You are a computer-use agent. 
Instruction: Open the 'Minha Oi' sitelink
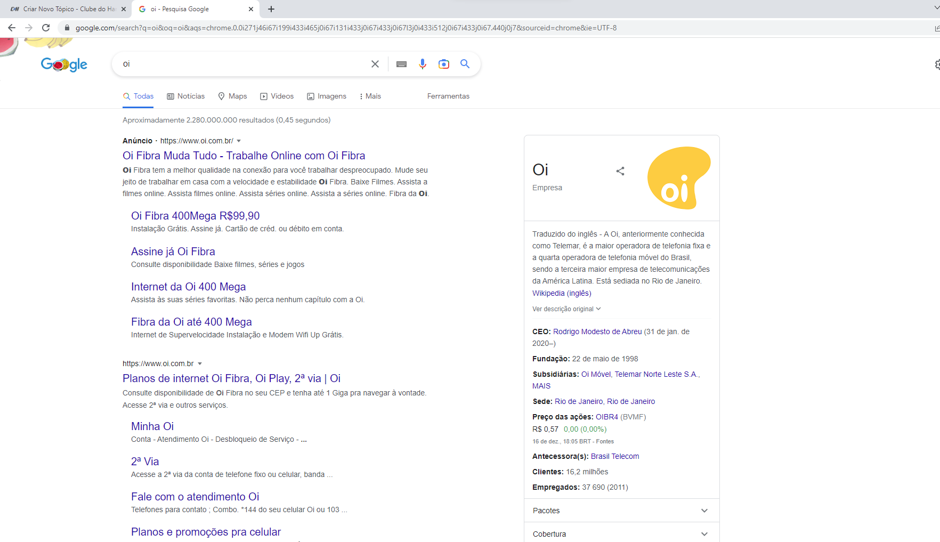[152, 426]
